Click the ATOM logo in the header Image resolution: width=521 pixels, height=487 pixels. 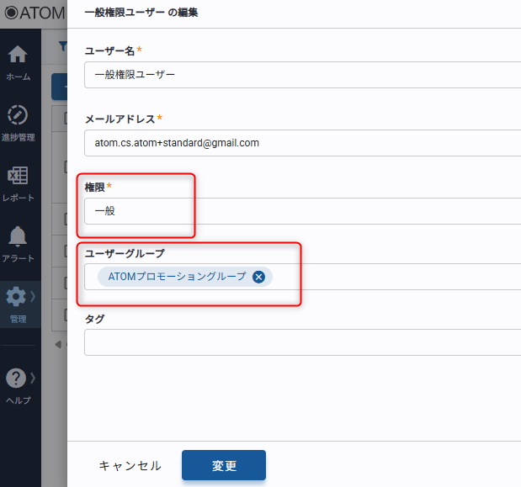pos(32,13)
